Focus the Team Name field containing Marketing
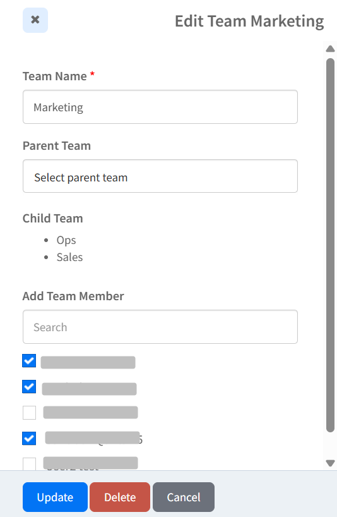This screenshot has height=517, width=337. [160, 107]
